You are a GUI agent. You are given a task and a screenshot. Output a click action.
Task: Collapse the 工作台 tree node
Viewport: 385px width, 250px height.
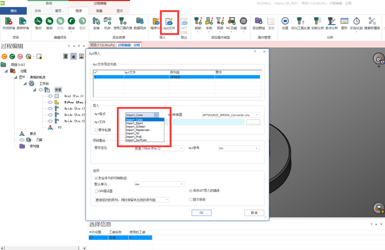point(25,84)
